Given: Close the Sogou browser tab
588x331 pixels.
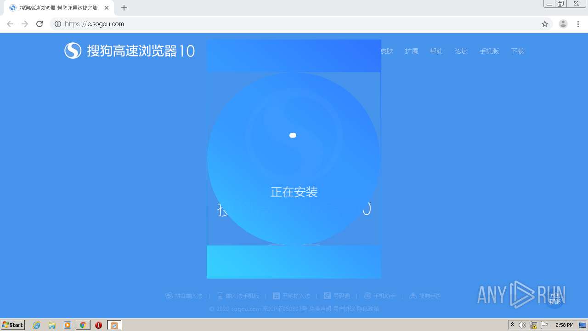Looking at the screenshot, I should (x=107, y=8).
